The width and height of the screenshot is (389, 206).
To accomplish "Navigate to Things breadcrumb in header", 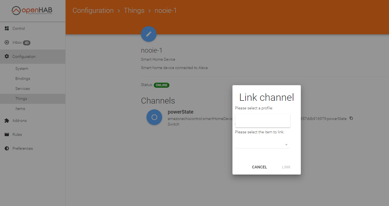I will [x=134, y=11].
